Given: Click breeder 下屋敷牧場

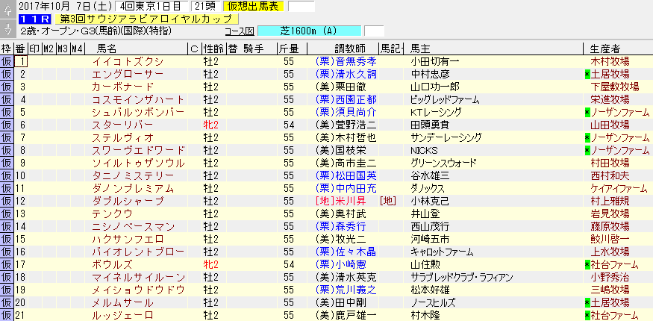Looking at the screenshot, I should tap(615, 87).
